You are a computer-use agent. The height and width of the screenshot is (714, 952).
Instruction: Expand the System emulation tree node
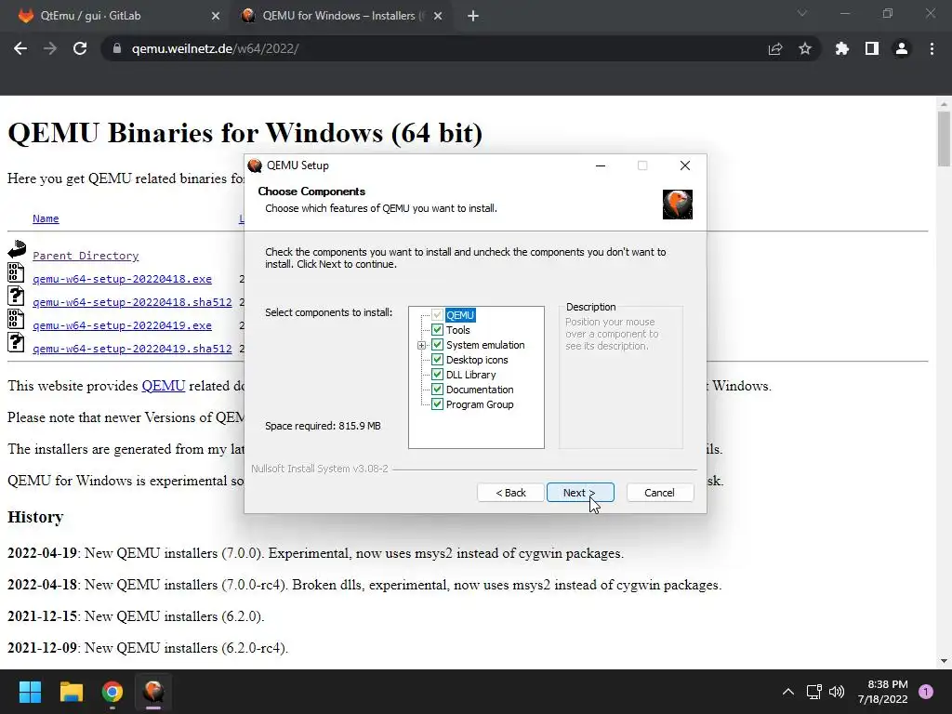click(x=421, y=345)
